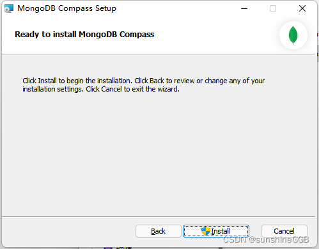The width and height of the screenshot is (319, 249).
Task: Click the UAC shield icon on Install
Action: coord(206,231)
